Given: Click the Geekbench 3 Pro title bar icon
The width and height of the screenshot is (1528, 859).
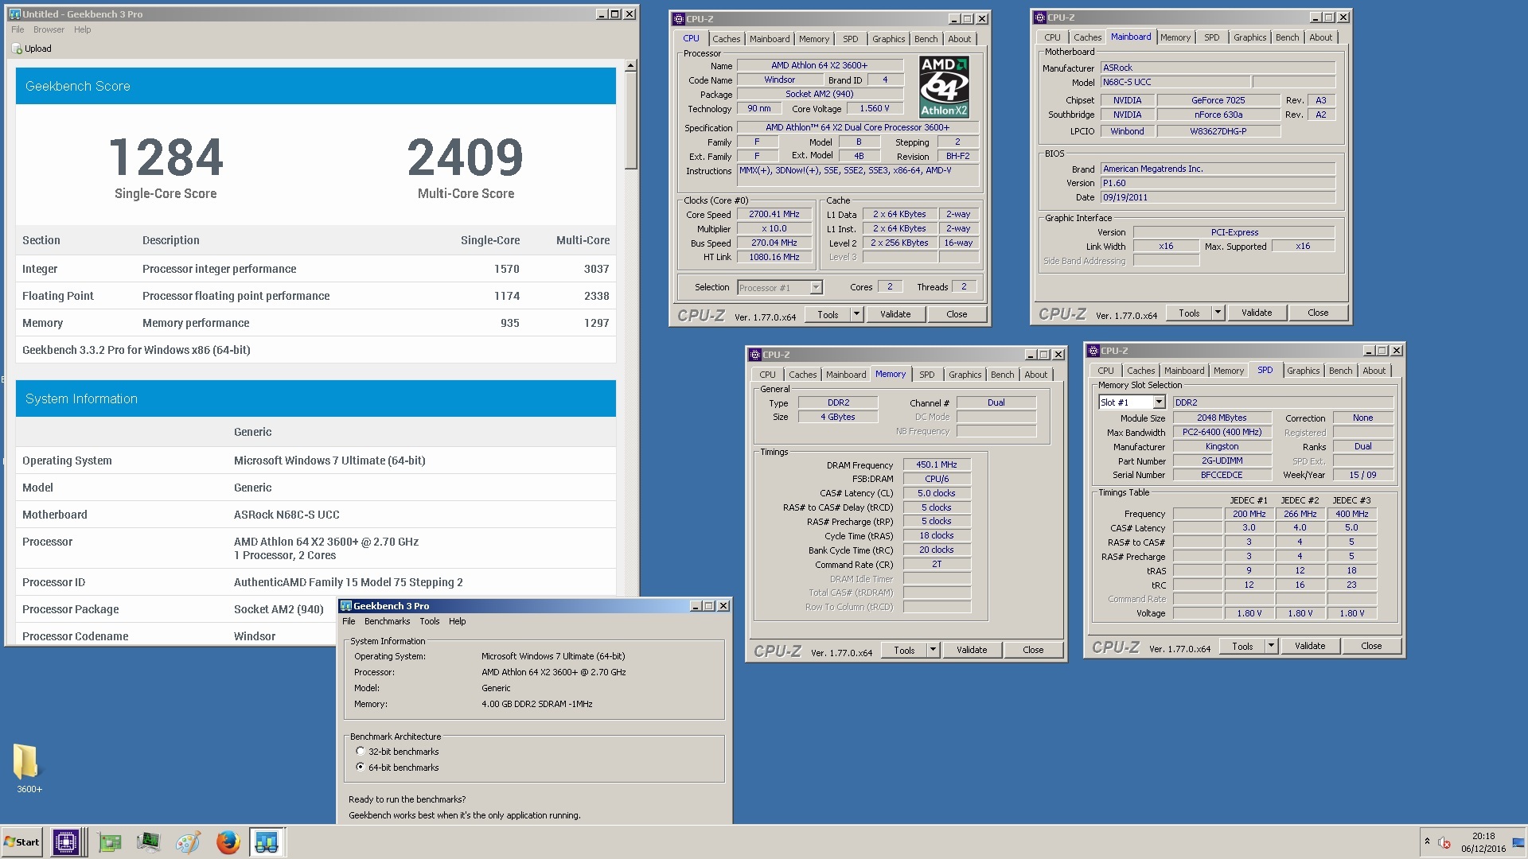Looking at the screenshot, I should click(x=346, y=606).
